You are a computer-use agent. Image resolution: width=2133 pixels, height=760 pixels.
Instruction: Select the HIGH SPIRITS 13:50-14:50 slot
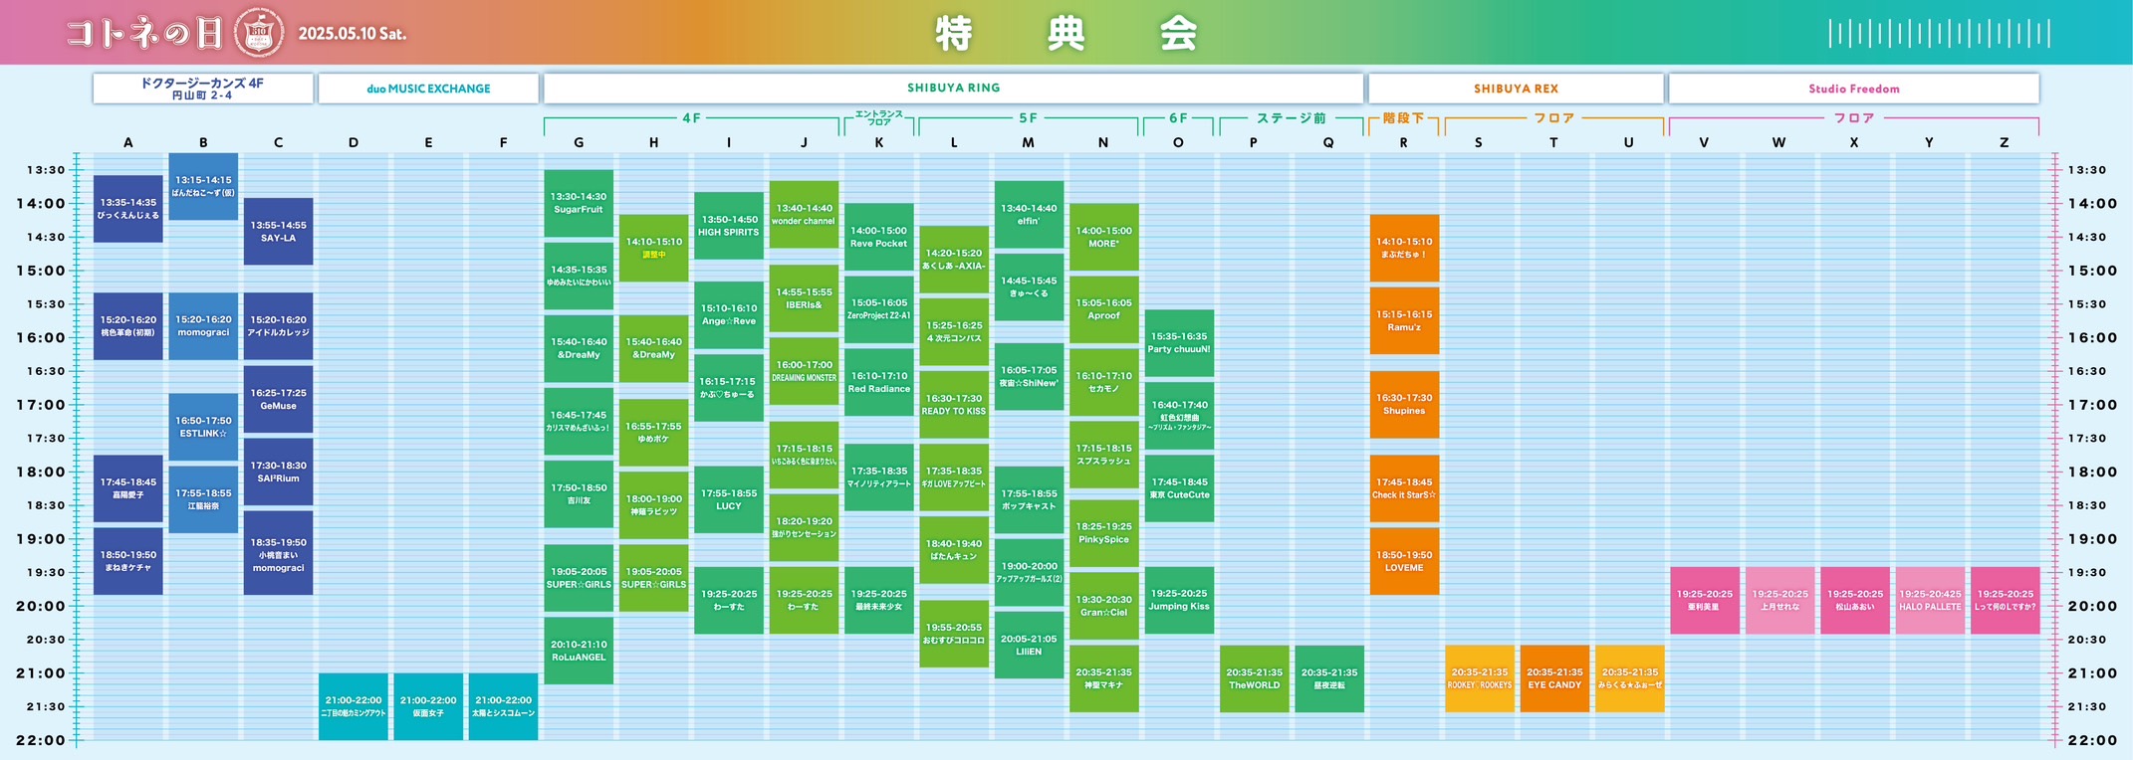(x=728, y=226)
